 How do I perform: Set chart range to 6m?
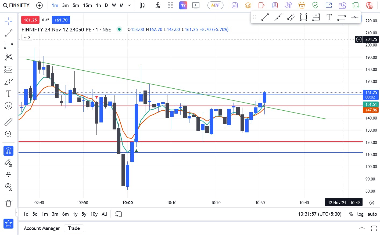point(65,214)
